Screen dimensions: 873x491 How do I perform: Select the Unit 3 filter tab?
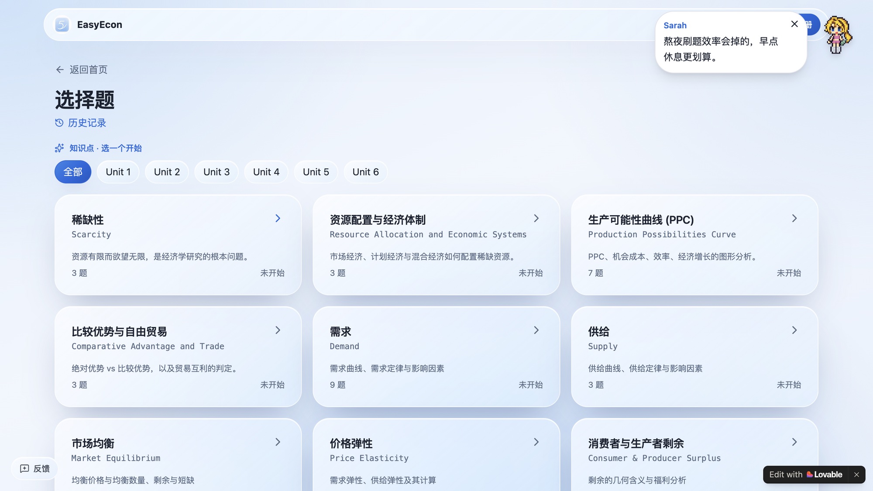tap(217, 172)
